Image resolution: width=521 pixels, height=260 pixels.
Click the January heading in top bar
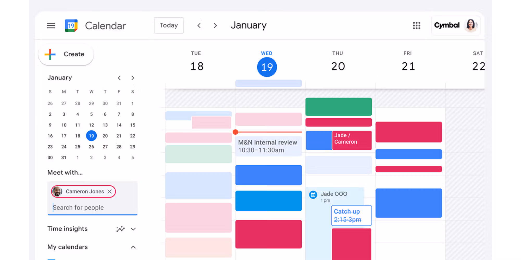point(249,25)
